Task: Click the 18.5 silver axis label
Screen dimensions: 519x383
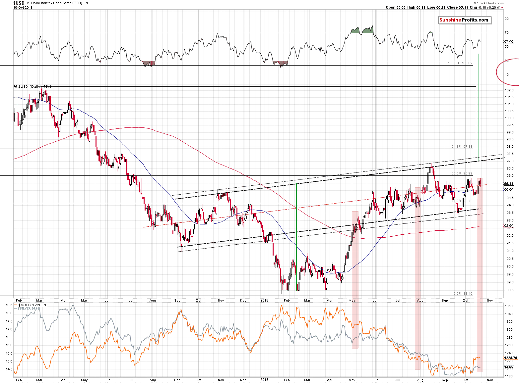Action: [9, 305]
